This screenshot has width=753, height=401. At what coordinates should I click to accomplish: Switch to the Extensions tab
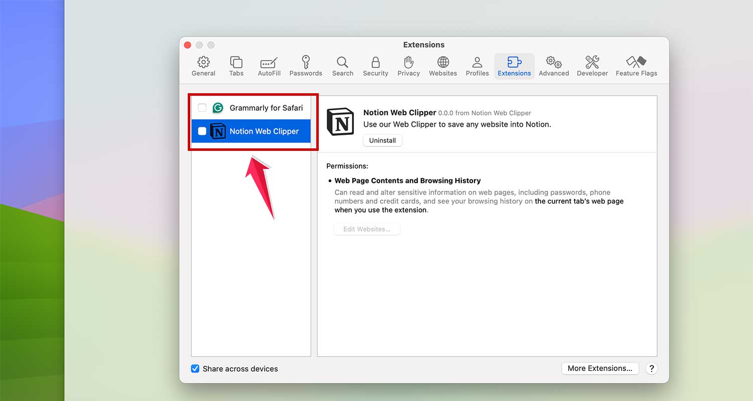click(x=514, y=66)
